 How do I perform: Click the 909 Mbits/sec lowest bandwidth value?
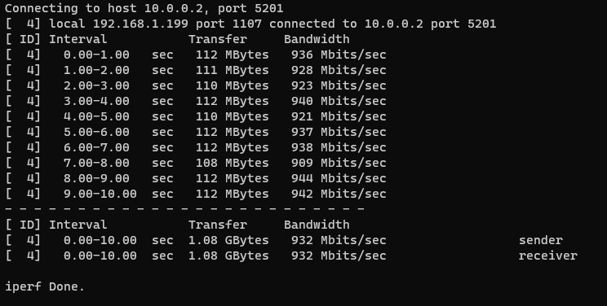[x=339, y=163]
